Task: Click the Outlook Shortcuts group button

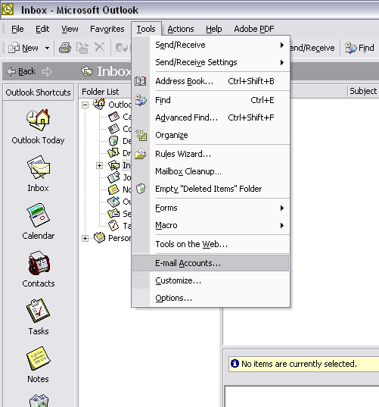Action: pyautogui.click(x=39, y=92)
